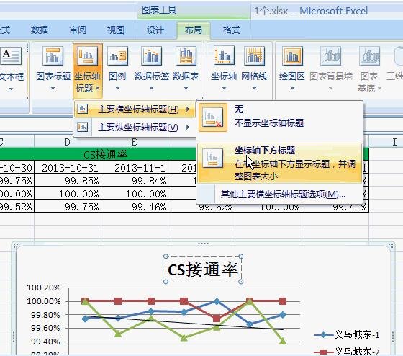This screenshot has height=356, width=403.
Task: Click the Axes (坐标轴) ribbon icon
Action: (224, 55)
